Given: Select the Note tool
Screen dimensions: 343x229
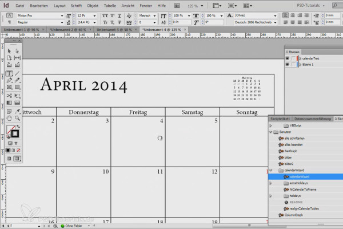Looking at the screenshot, I should (9, 111).
